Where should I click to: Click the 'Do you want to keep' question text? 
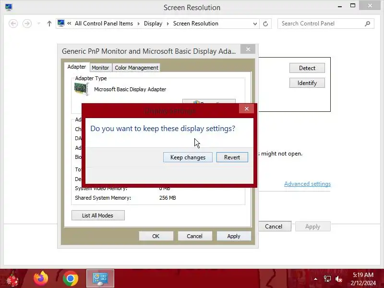(163, 129)
